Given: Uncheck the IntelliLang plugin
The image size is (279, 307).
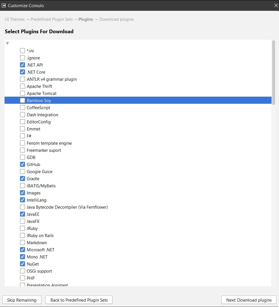Looking at the screenshot, I should point(23,200).
